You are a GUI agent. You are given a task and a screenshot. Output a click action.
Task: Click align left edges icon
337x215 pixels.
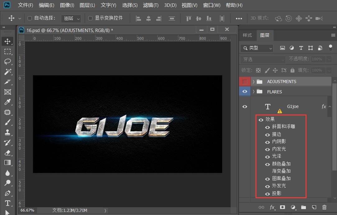coord(138,18)
